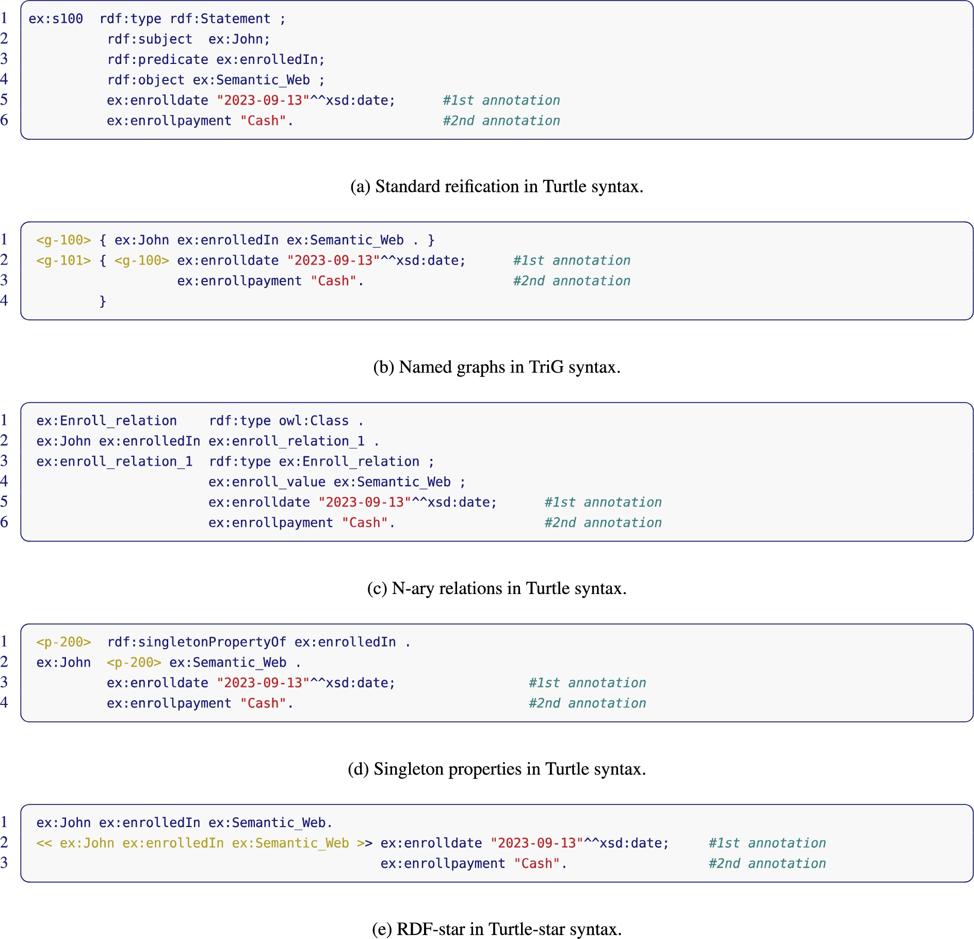
Task: Click the caption (a) Standard reification in Turtle syntax
Action: click(x=497, y=186)
